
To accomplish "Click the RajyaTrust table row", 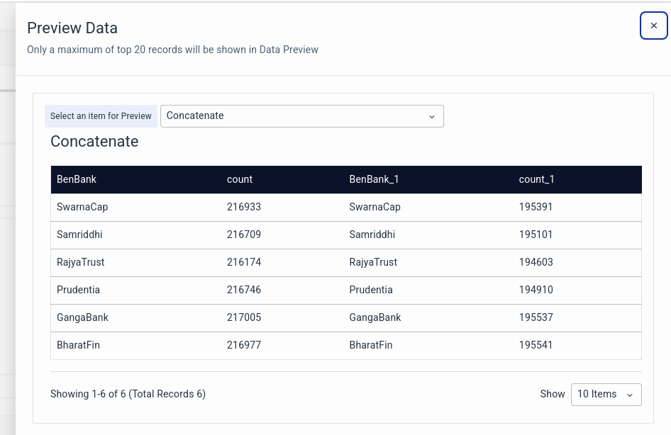I will point(213,262).
